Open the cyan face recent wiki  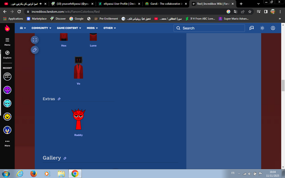coord(7,103)
